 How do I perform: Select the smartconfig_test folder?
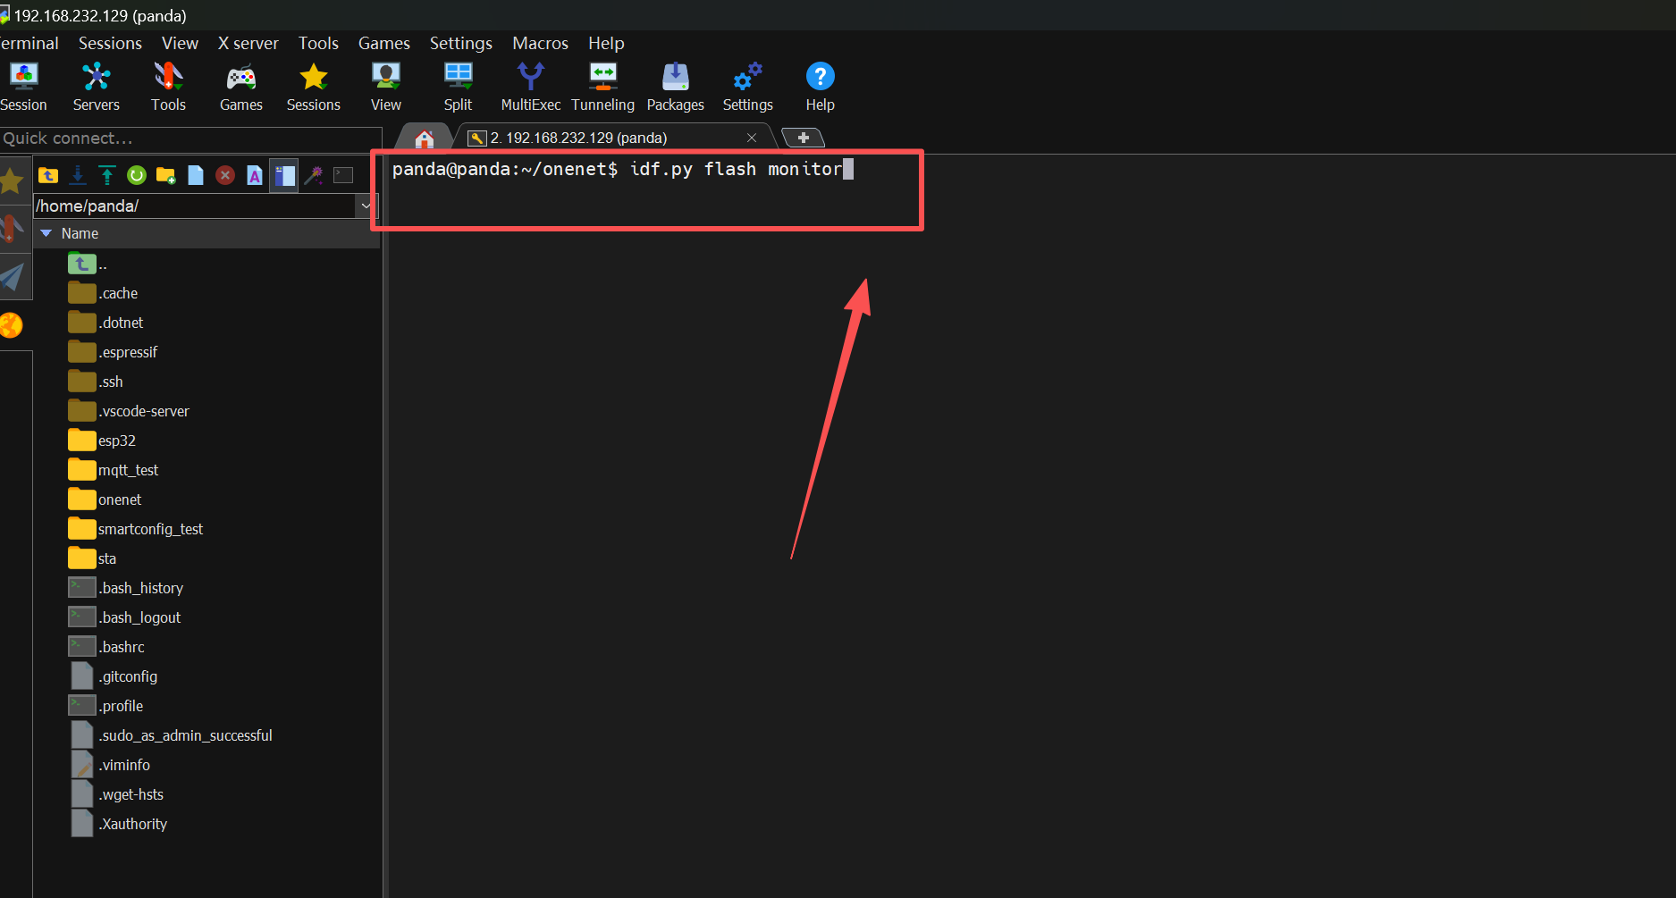point(136,529)
